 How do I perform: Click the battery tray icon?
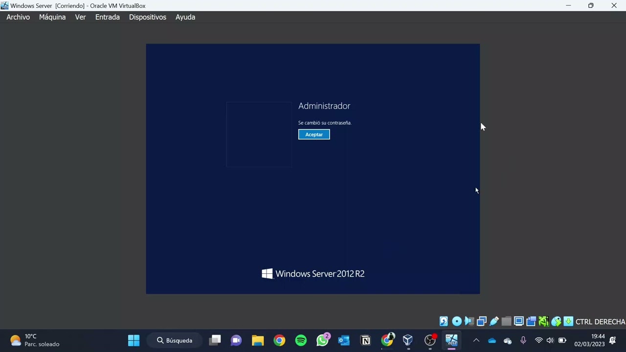562,340
